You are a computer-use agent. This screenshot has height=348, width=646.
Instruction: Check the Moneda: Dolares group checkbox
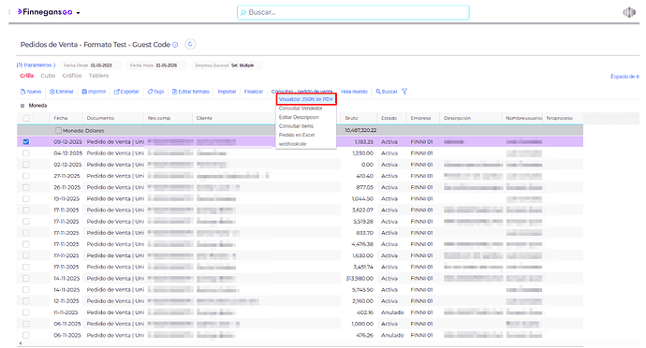click(x=58, y=131)
